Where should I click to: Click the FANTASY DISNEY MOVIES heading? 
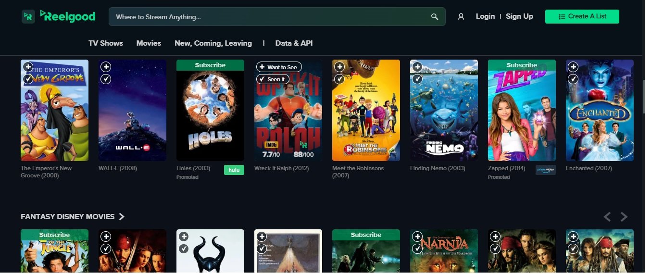67,217
